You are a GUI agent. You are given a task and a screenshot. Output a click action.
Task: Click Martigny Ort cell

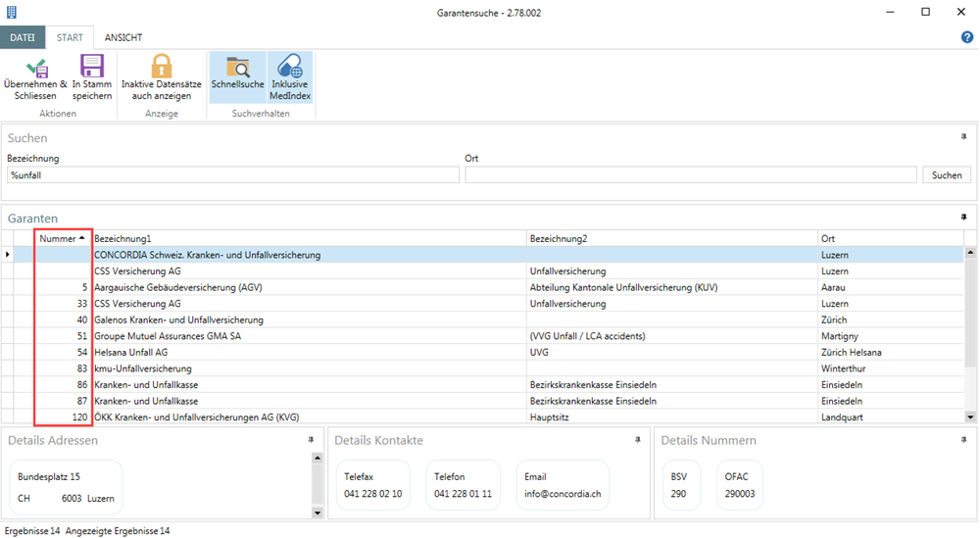[x=891, y=336]
